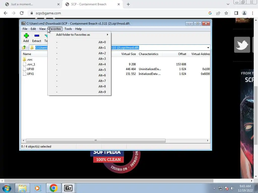Image resolution: width=258 pixels, height=193 pixels.
Task: Open Chrome three-dot menu
Action: pyautogui.click(x=252, y=13)
